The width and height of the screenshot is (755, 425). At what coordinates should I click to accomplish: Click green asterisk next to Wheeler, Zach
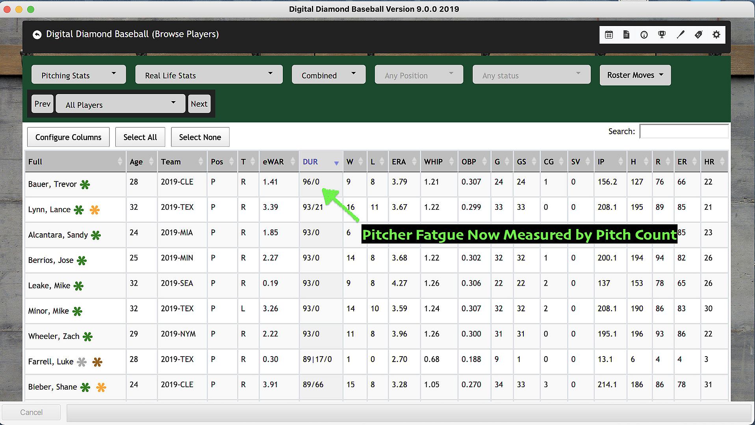point(87,336)
